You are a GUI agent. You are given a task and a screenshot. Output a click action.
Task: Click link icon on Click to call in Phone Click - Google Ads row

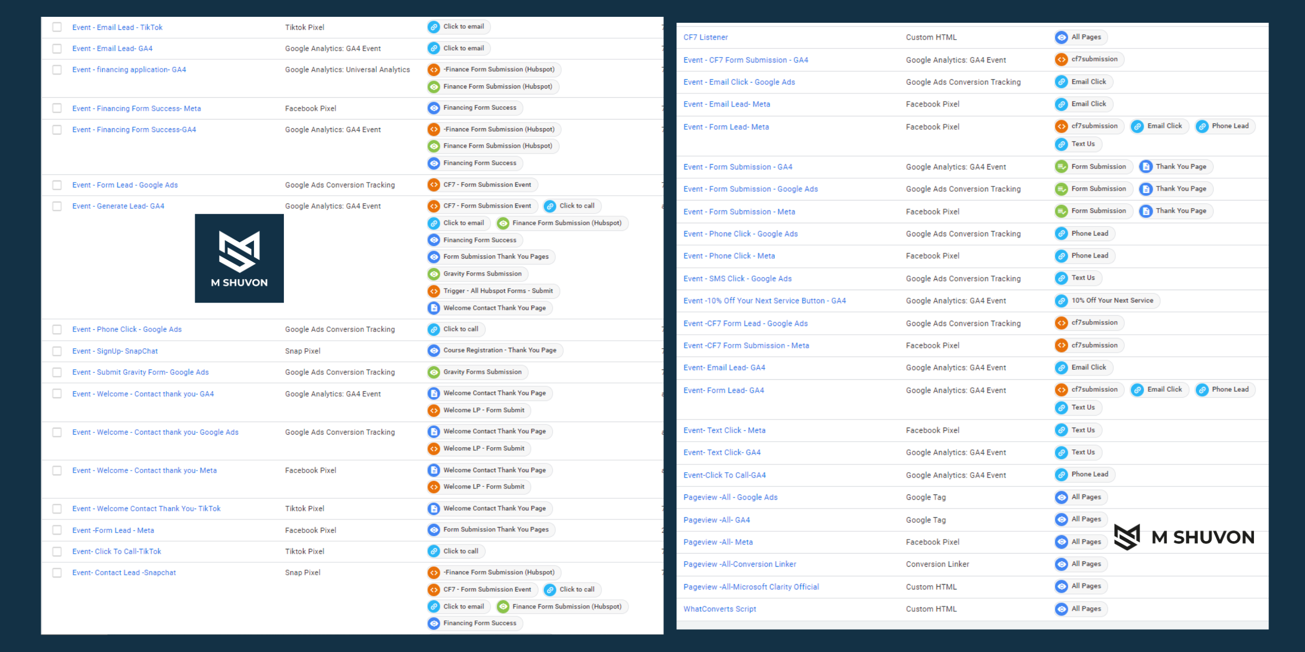pos(434,329)
